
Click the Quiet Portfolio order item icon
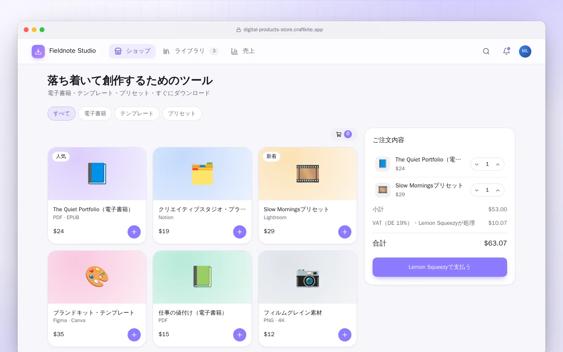383,164
